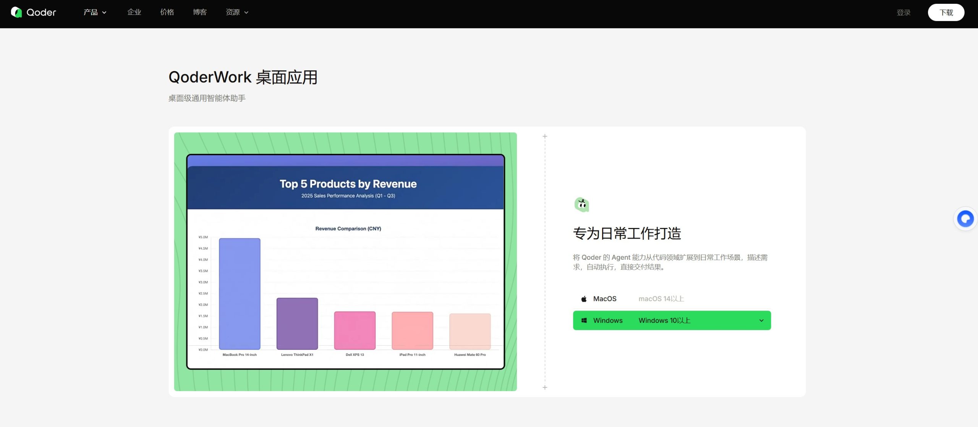Open the floating chat assistant bubble
The width and height of the screenshot is (978, 427).
point(965,218)
